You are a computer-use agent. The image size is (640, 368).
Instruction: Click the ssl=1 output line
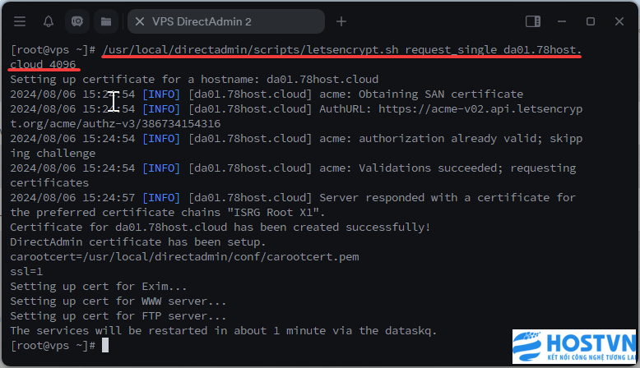click(x=26, y=271)
